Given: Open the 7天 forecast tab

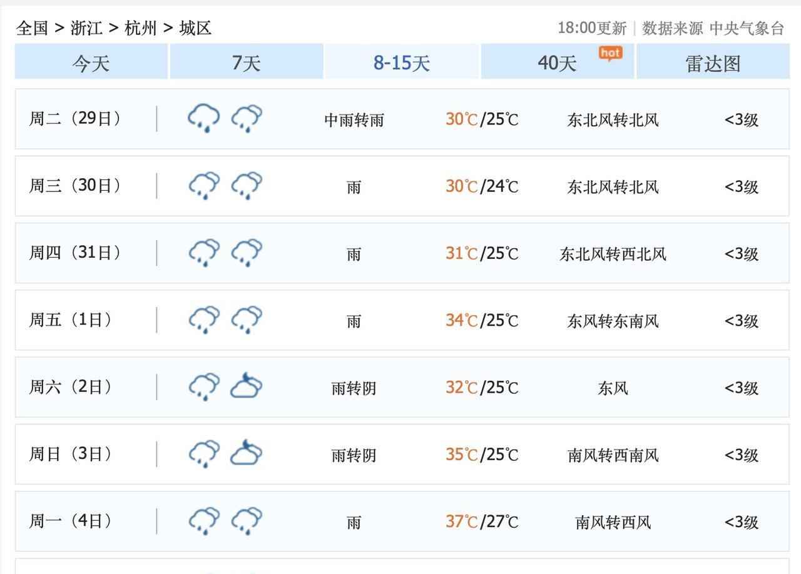Looking at the screenshot, I should pos(247,63).
